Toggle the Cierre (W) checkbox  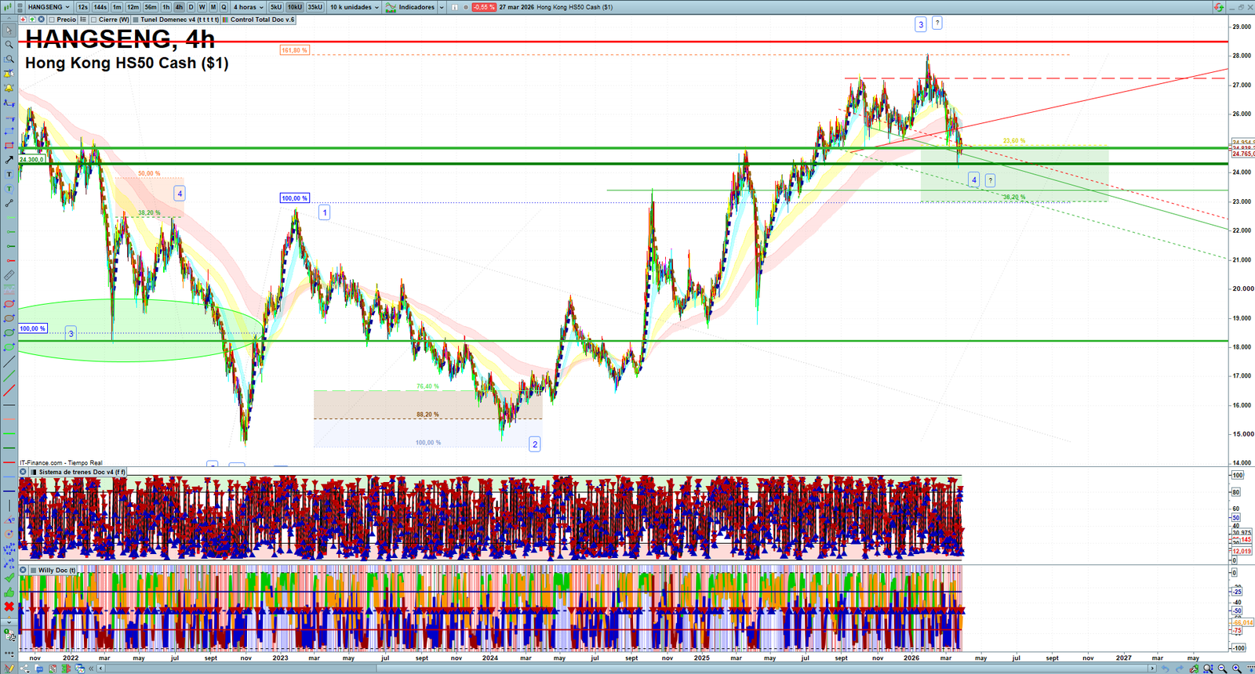pyautogui.click(x=94, y=20)
